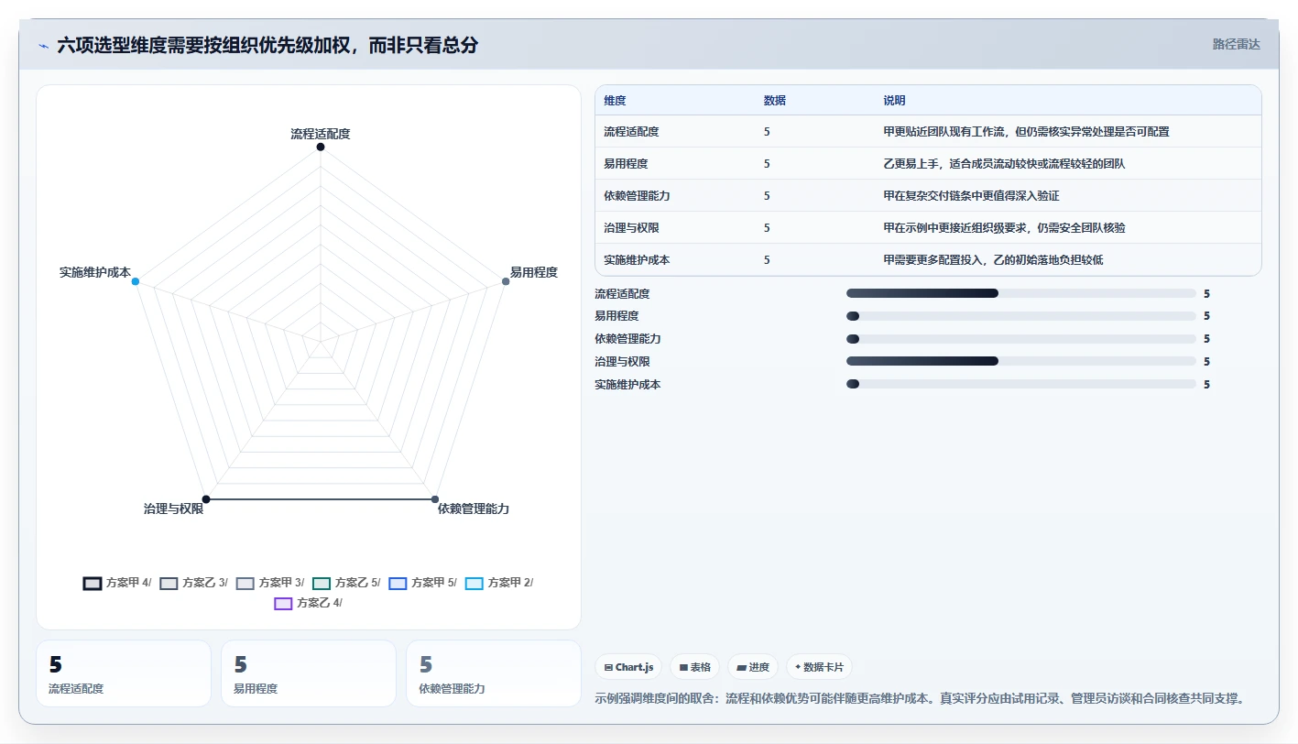Select the 依赖管理能力 cell in the table
Screen dimensions: 1298x744
637,196
